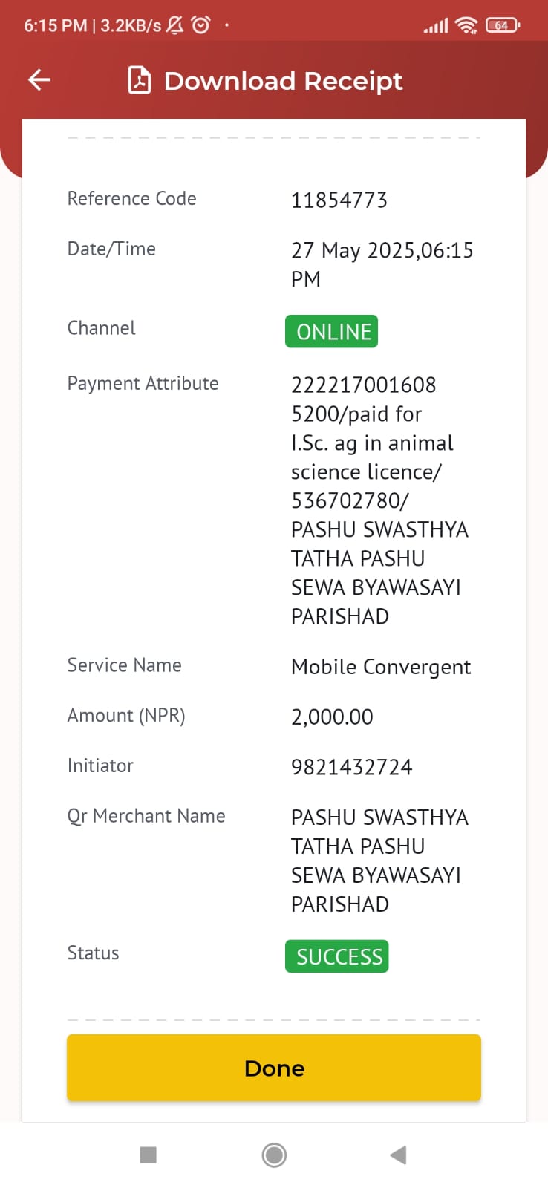548x1188 pixels.
Task: Tap the cellular signal bars icon
Action: click(436, 26)
